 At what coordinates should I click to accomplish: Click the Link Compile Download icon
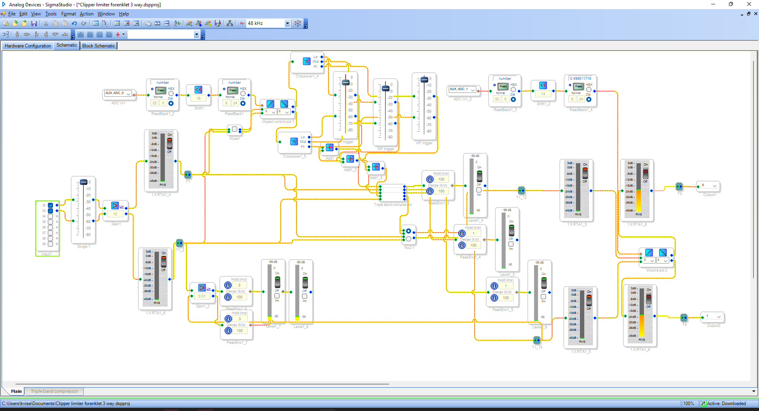(208, 23)
